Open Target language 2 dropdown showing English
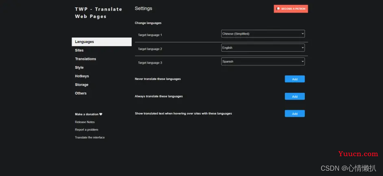The image size is (383, 176). pos(263,48)
